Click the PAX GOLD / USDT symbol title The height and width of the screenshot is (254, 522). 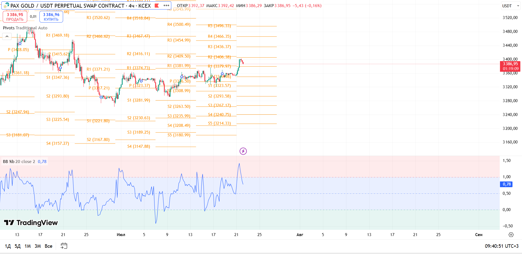coord(80,6)
